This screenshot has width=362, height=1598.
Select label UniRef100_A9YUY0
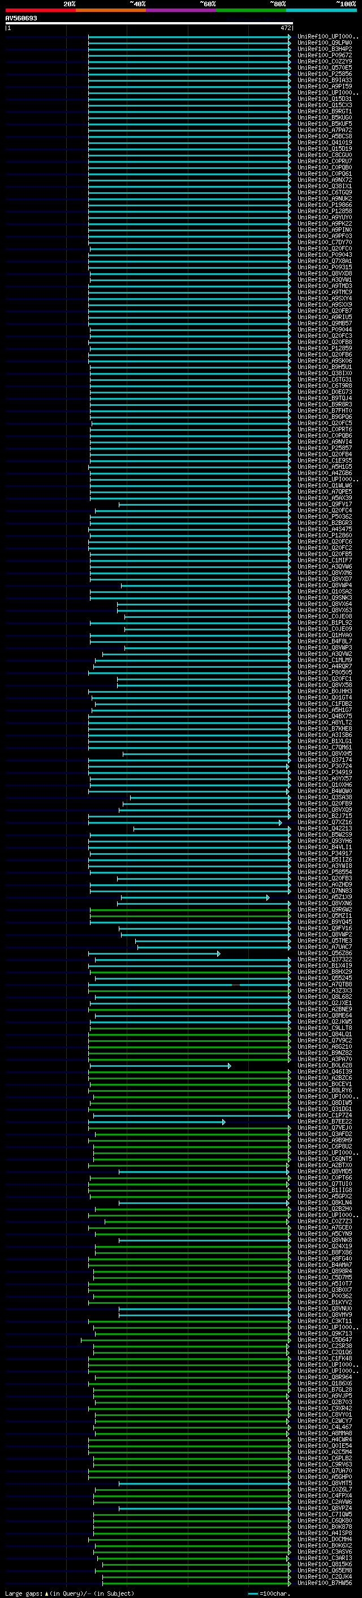(325, 217)
